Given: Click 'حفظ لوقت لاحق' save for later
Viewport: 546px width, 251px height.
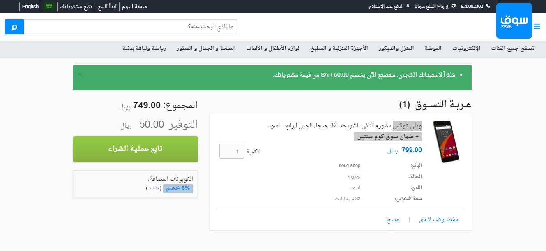Looking at the screenshot, I should pos(439,219).
